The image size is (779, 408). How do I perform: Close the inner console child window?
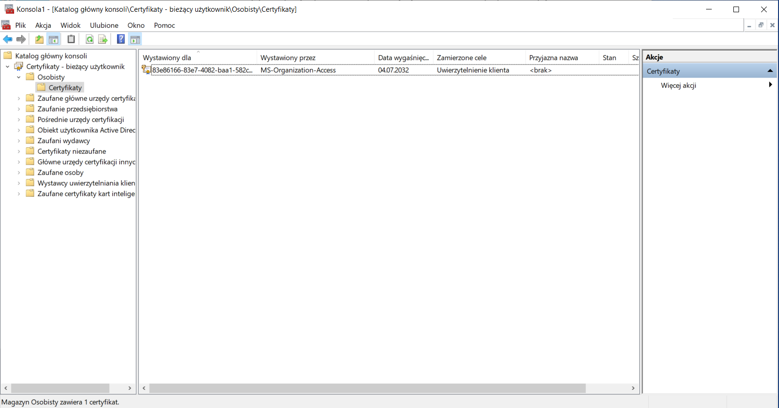pos(772,25)
